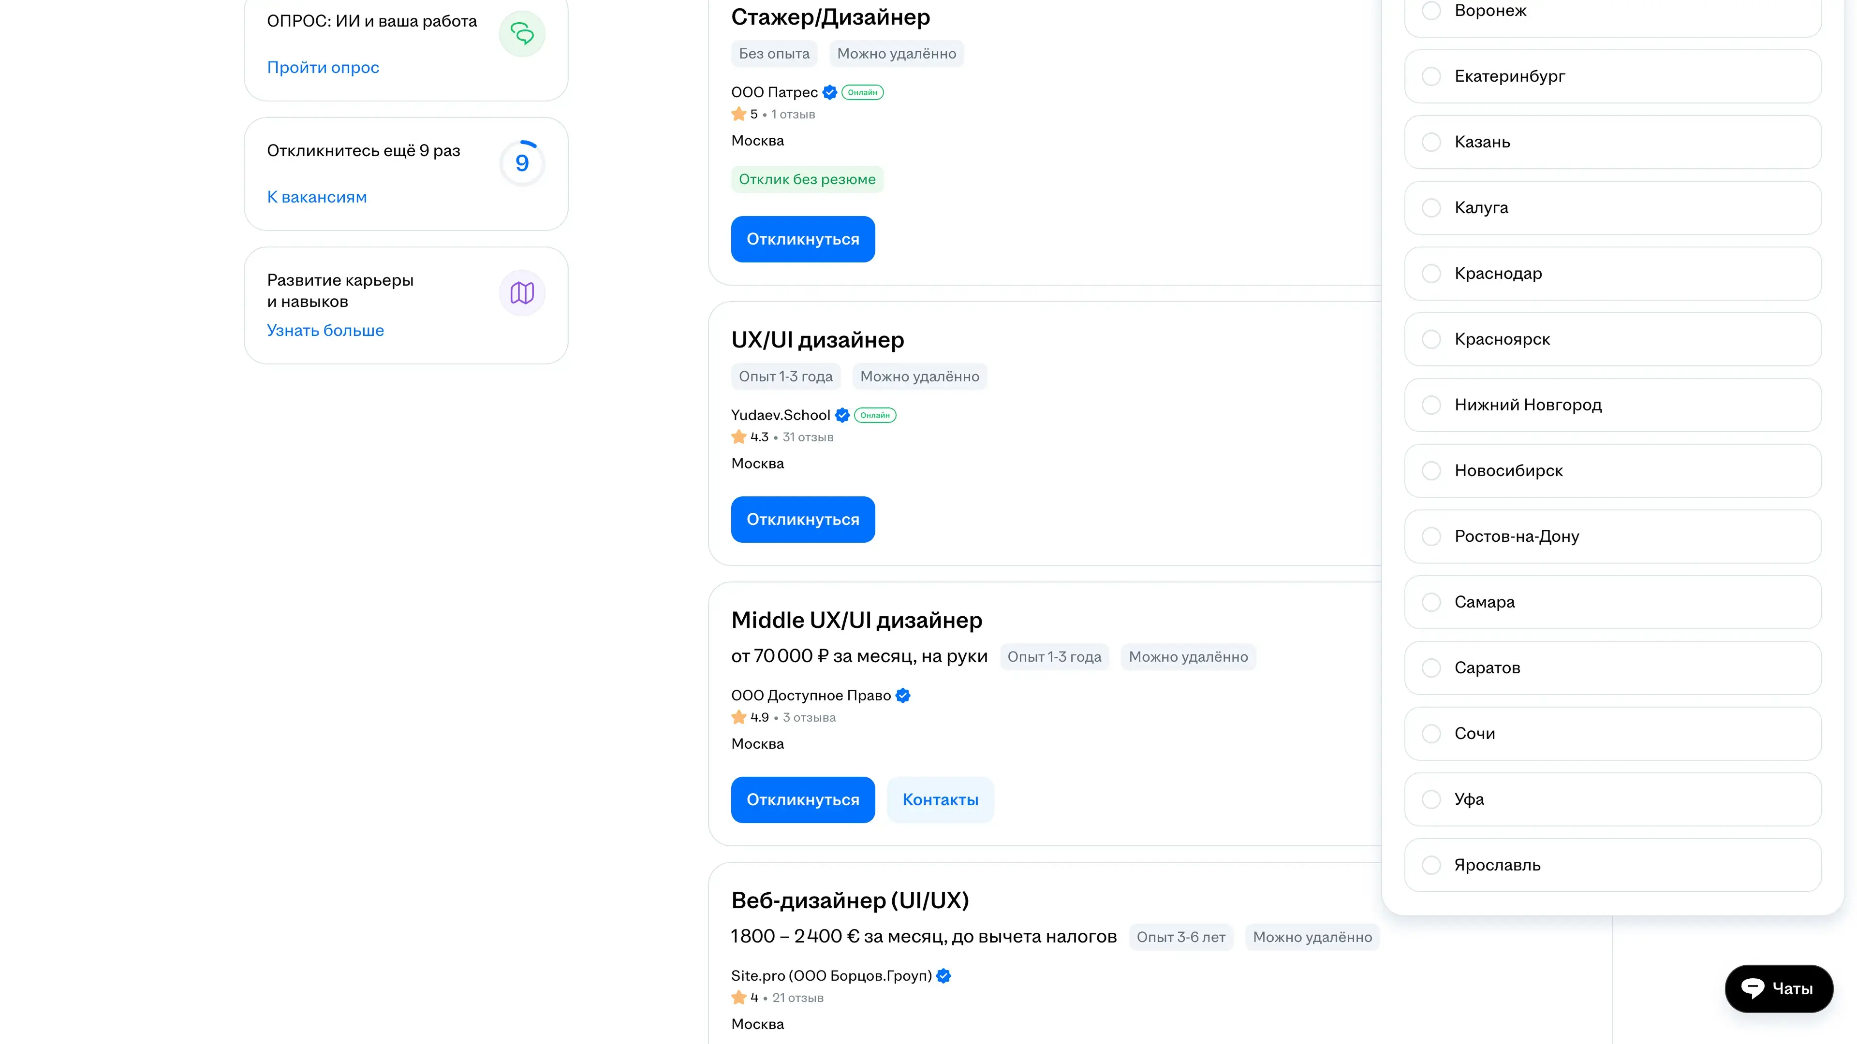The height and width of the screenshot is (1044, 1857).
Task: Select the Казань city radio button
Action: pos(1431,142)
